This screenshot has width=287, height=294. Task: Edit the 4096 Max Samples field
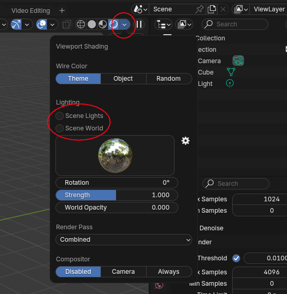tap(260, 272)
